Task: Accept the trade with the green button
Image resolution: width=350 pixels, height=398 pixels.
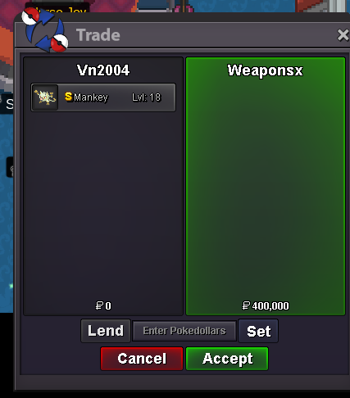Action: (227, 359)
